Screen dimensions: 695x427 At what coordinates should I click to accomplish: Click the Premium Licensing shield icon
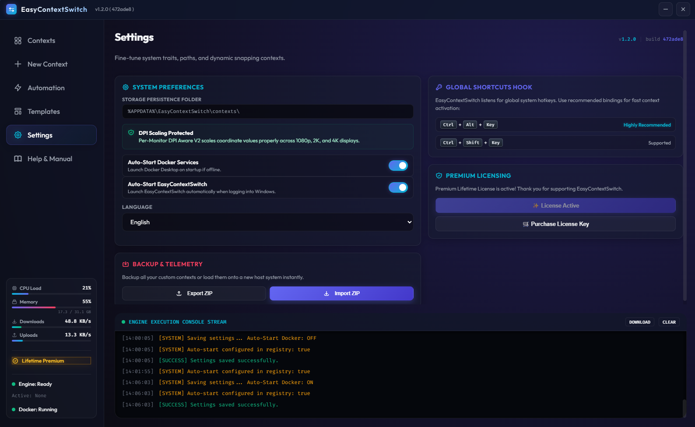click(439, 176)
